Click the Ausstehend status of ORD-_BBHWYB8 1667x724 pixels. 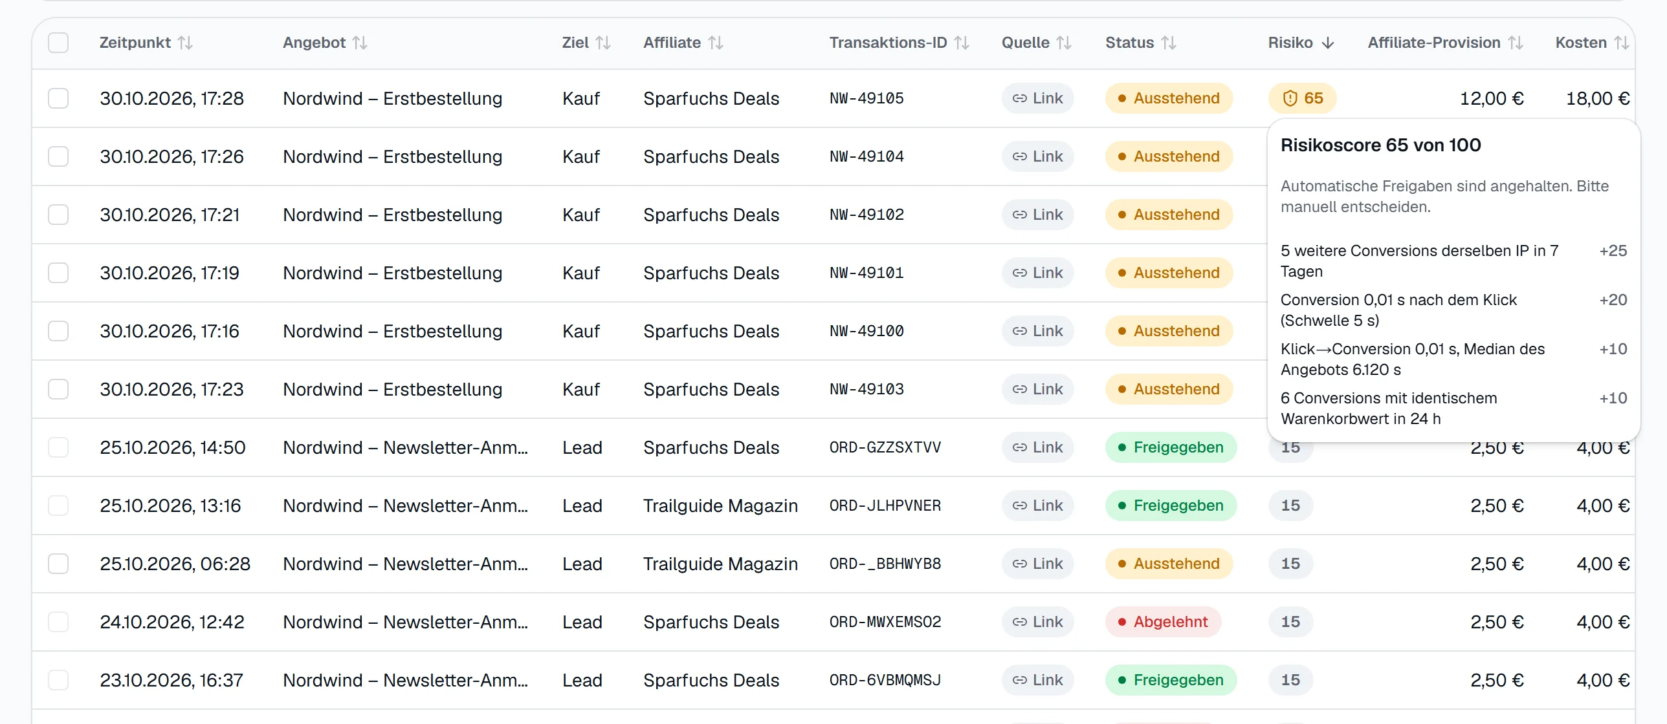1169,564
